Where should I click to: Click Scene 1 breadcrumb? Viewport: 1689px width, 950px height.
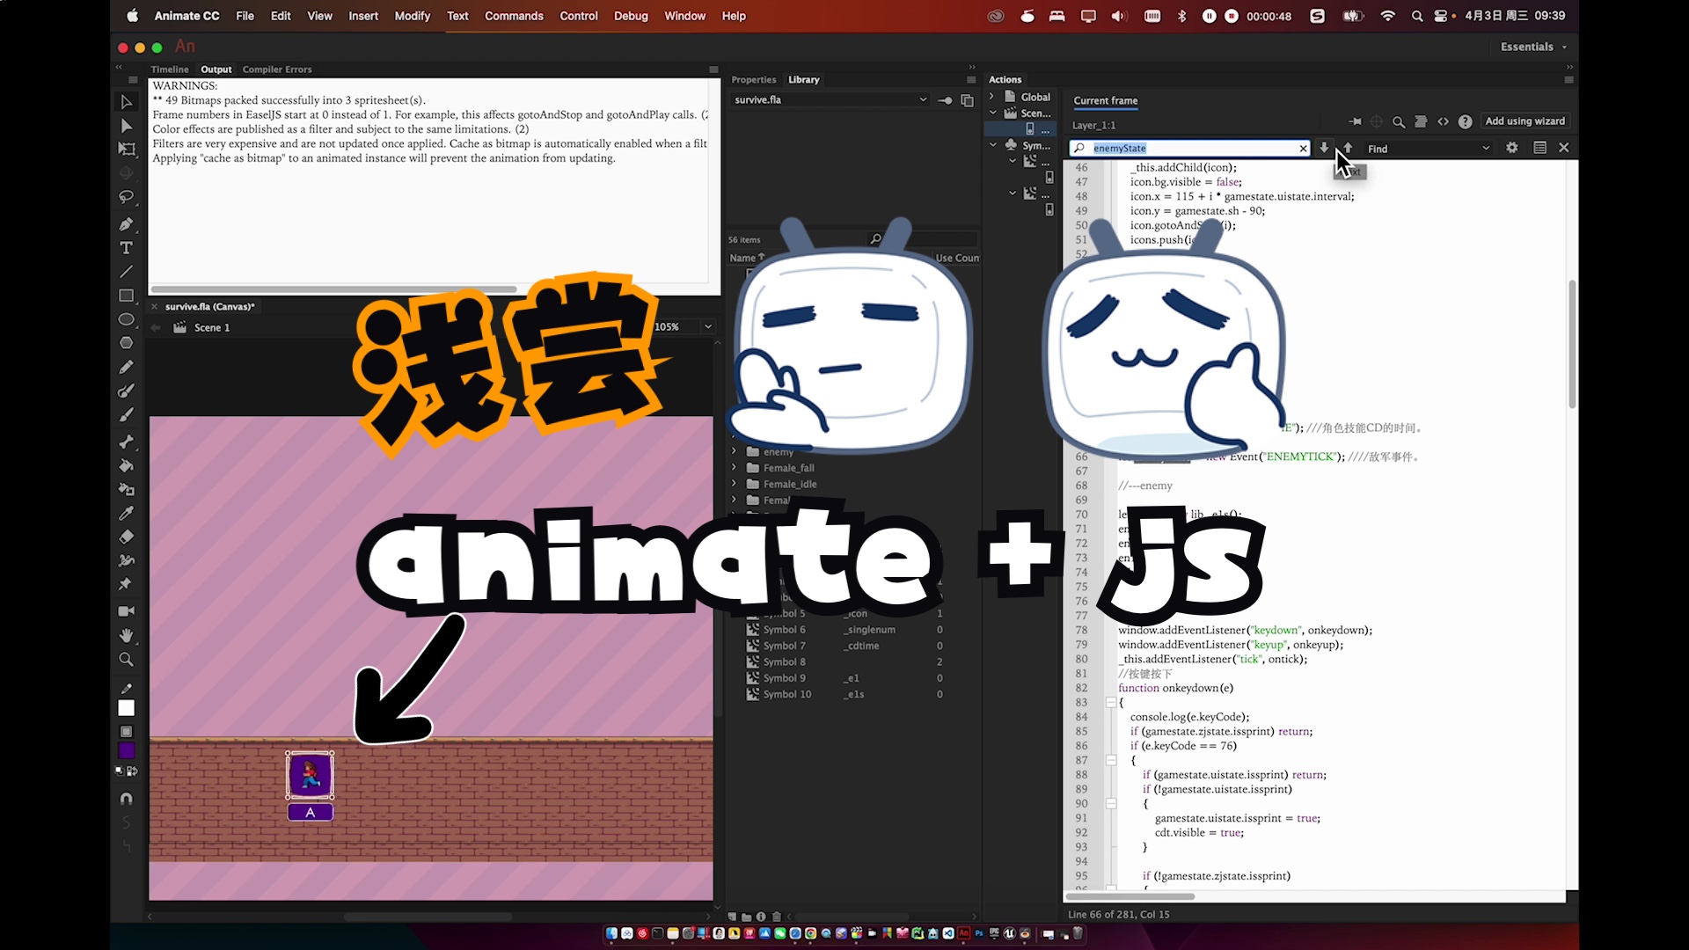[x=212, y=327]
